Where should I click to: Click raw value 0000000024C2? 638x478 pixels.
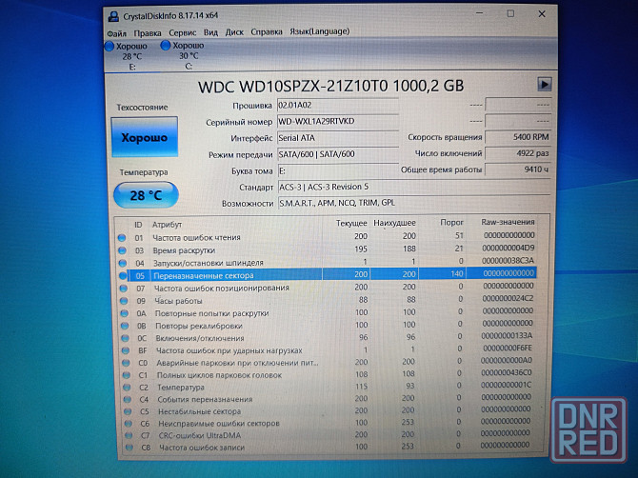508,298
